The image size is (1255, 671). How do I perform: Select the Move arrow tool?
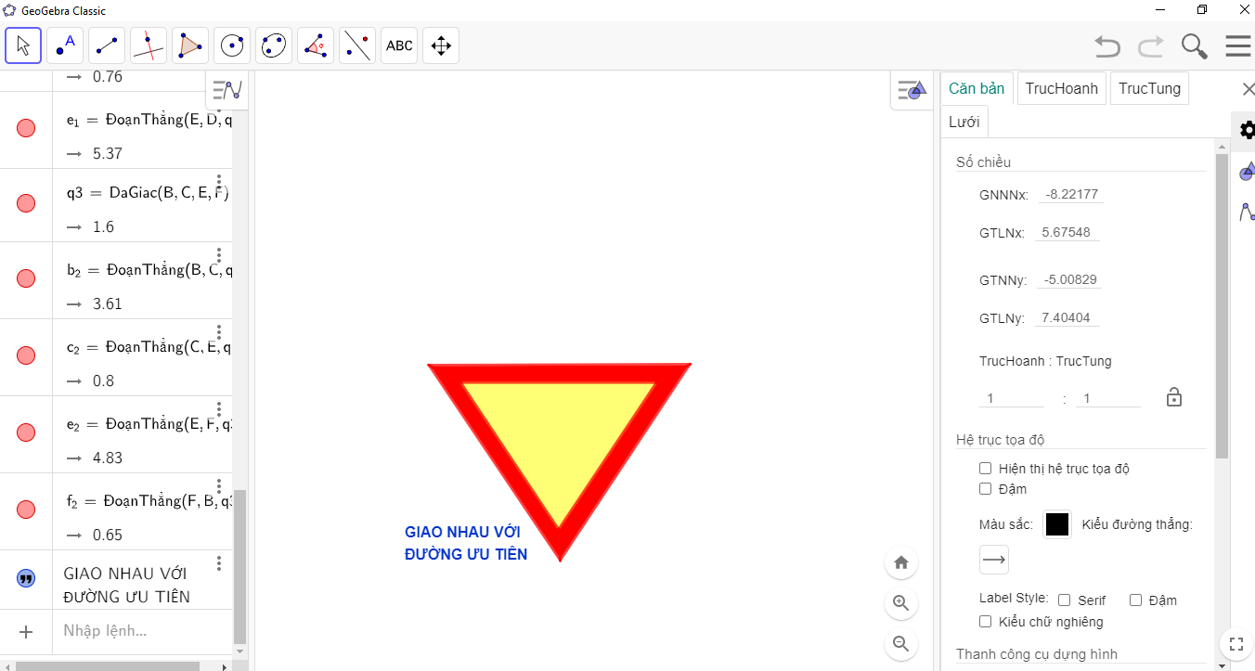pos(23,45)
